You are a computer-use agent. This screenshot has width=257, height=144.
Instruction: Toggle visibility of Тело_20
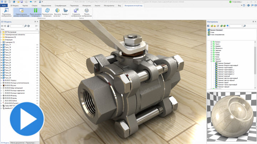click(37, 52)
